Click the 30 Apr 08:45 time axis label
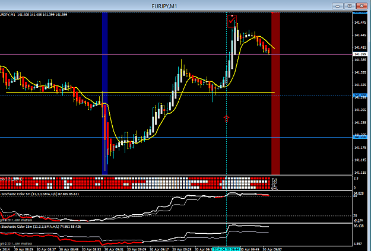Image resolution: width=371 pixels, height=251 pixels. pyautogui.click(x=69, y=249)
